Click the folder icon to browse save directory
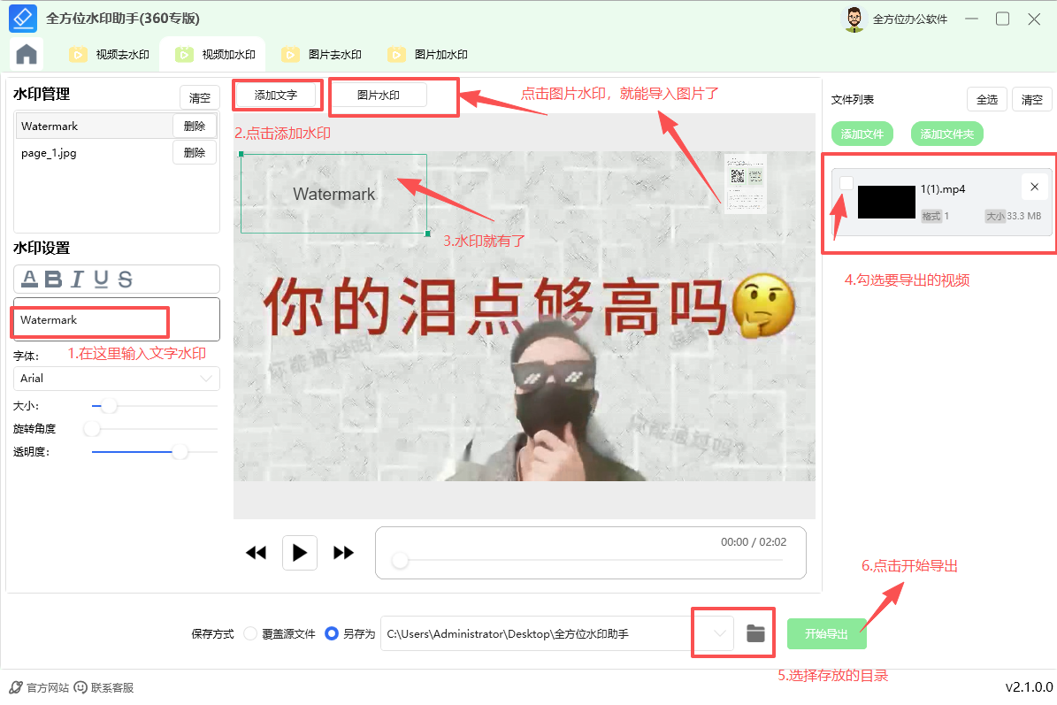Image resolution: width=1057 pixels, height=705 pixels. [x=755, y=632]
